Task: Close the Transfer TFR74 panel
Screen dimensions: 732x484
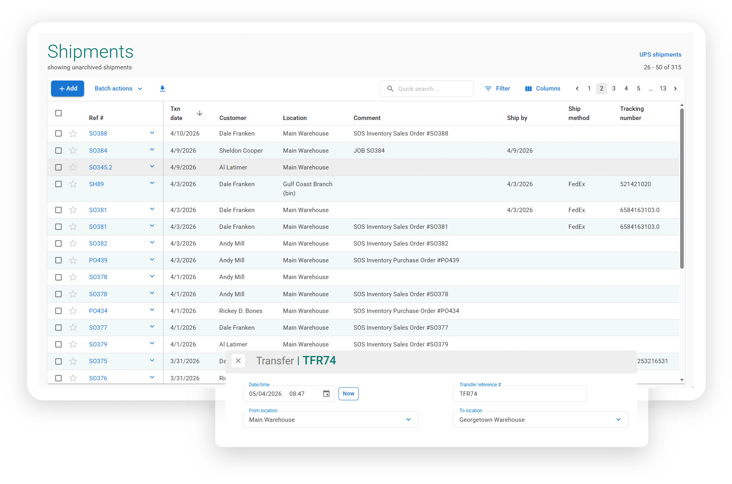Action: click(x=238, y=361)
